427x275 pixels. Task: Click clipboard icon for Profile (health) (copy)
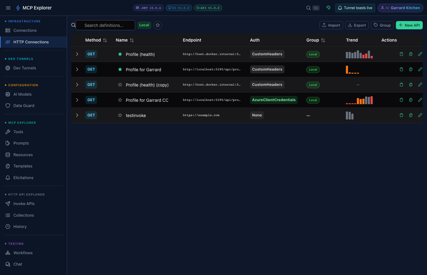coord(401,85)
